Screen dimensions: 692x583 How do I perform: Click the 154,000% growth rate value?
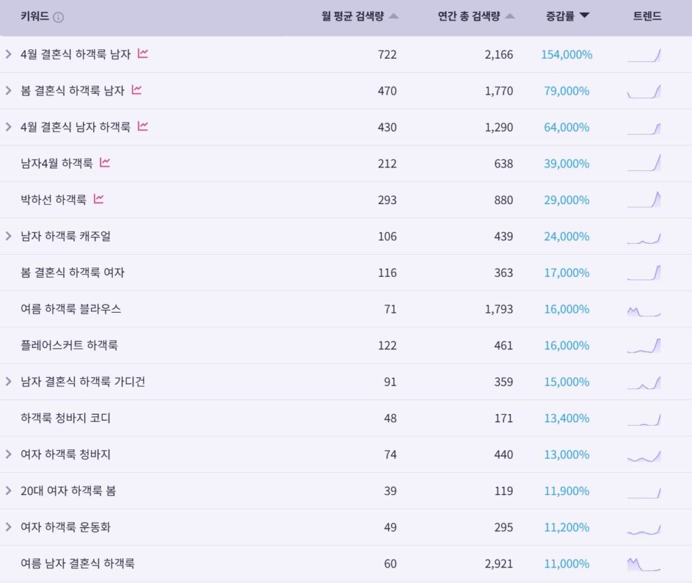tap(567, 55)
